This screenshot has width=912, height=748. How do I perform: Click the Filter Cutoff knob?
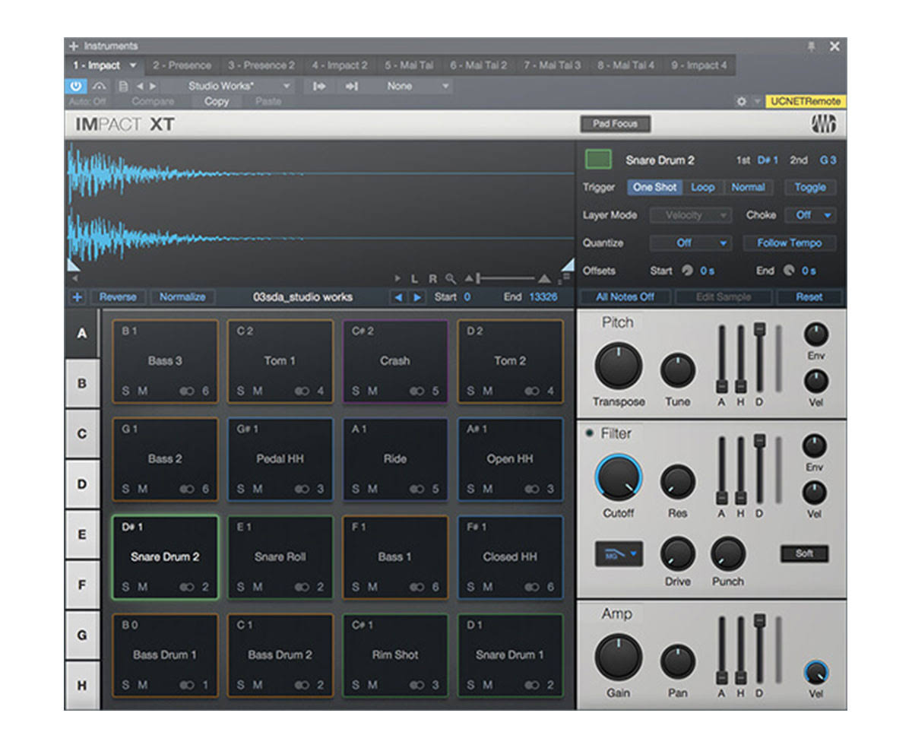(x=619, y=478)
